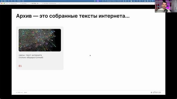177x99 pixels.
Task: Click the slide title starting with "Архив"
Action: pos(73,16)
